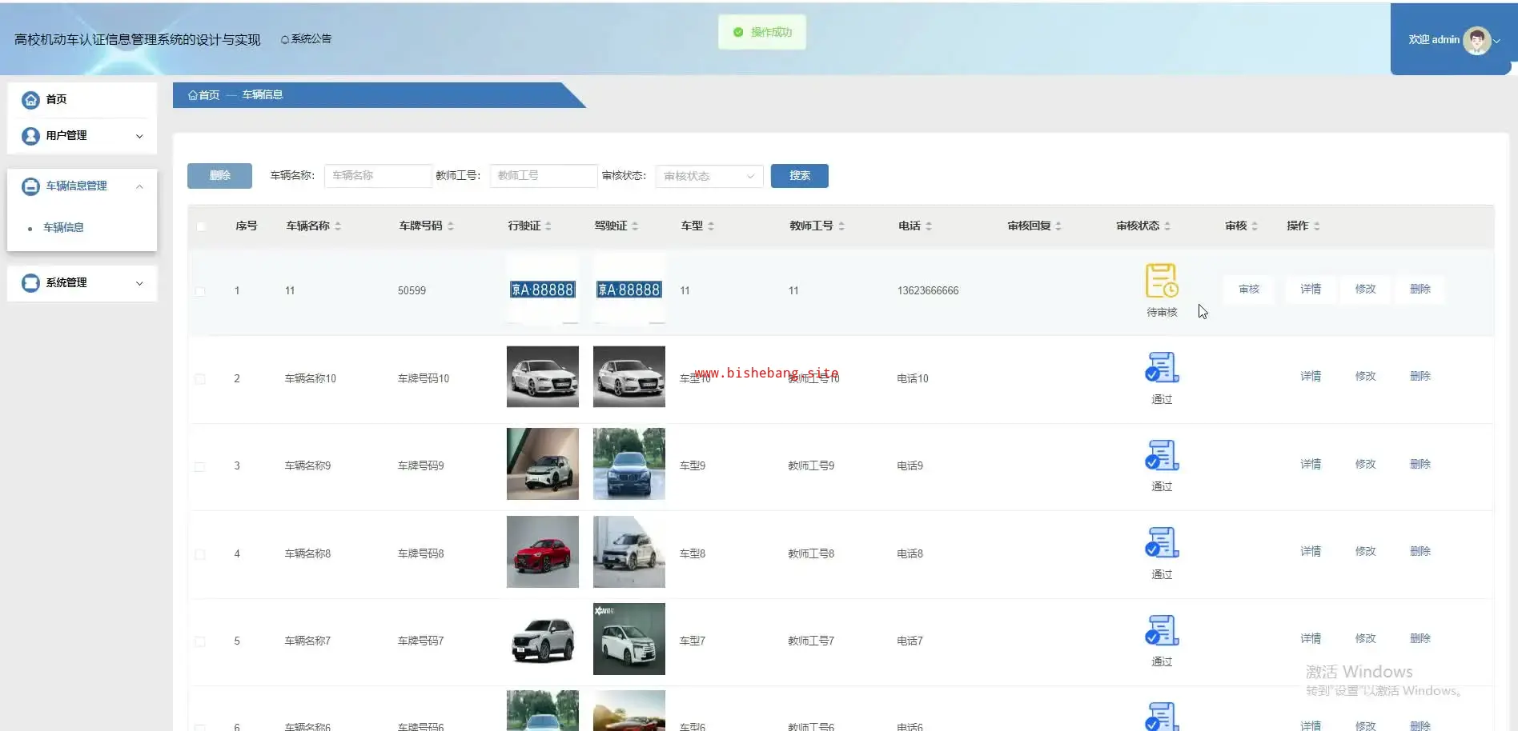Click 审核 button for row 1

tap(1248, 290)
